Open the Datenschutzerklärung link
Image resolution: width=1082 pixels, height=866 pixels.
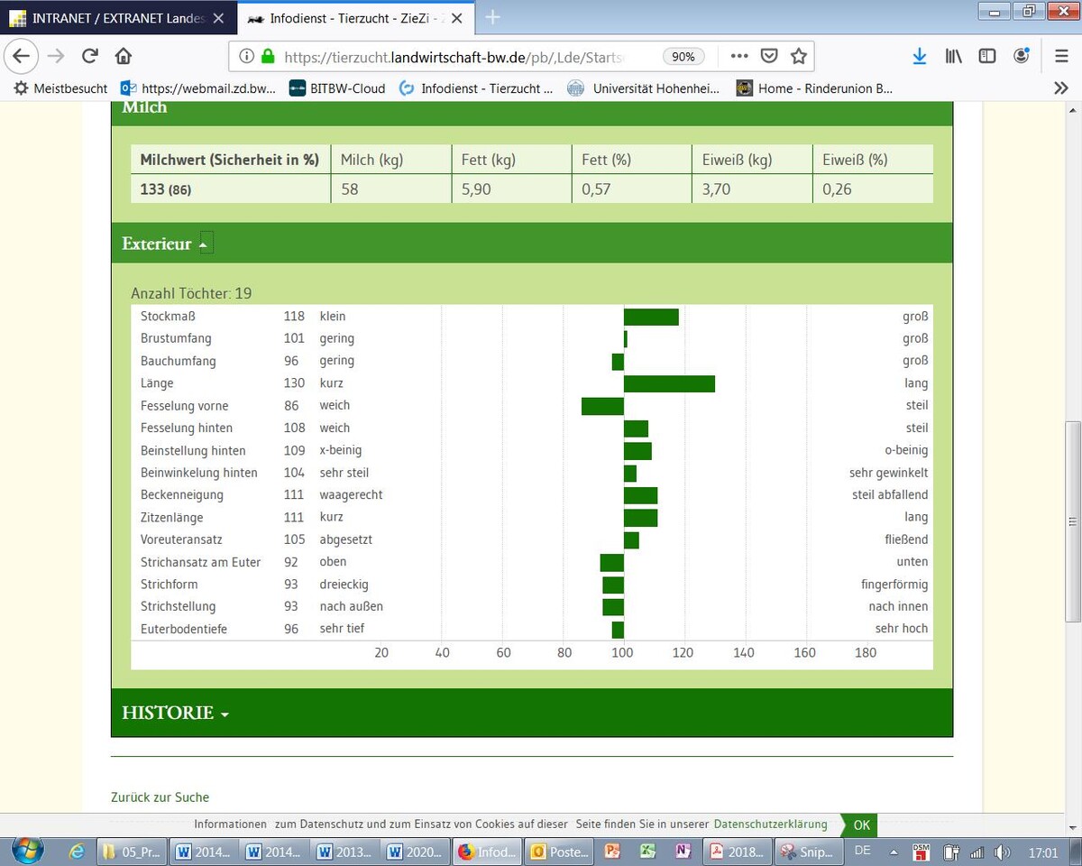click(x=770, y=825)
